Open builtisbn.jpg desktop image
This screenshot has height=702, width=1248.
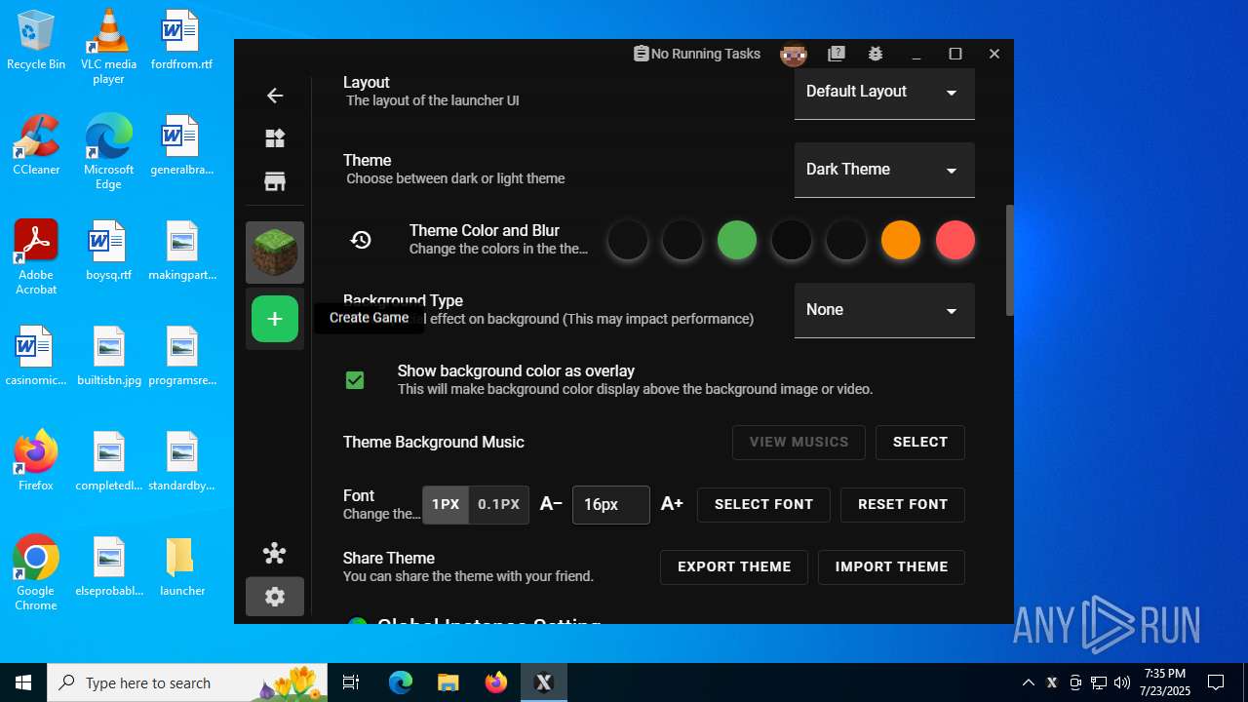coord(108,357)
